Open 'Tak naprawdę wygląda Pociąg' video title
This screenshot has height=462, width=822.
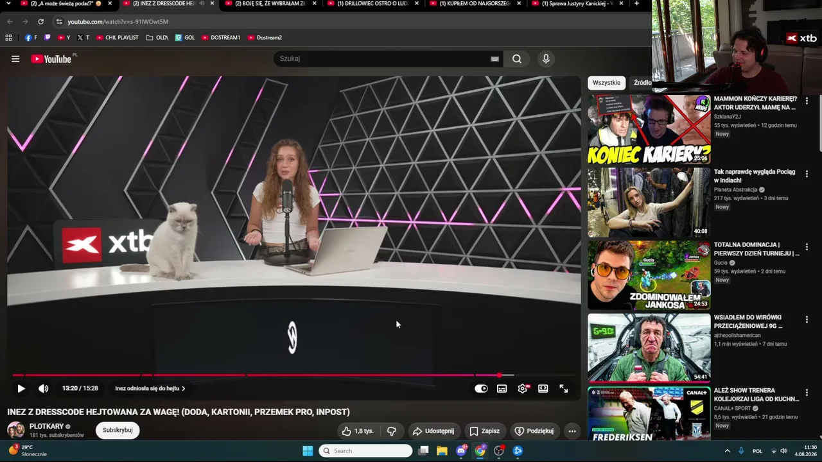[x=755, y=176]
